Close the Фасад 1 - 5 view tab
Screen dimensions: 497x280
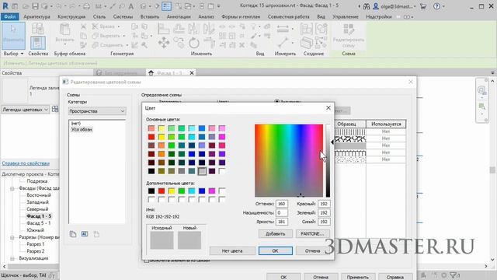pos(192,73)
